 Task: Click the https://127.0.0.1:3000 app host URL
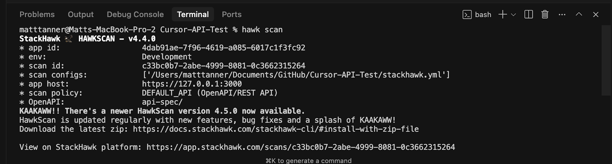192,84
